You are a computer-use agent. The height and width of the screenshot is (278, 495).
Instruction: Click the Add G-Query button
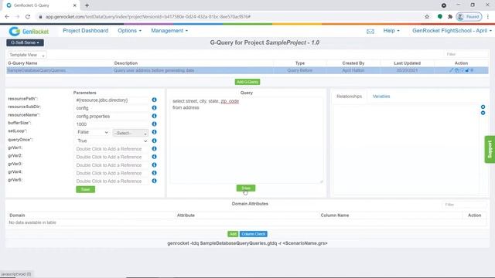[x=247, y=82]
